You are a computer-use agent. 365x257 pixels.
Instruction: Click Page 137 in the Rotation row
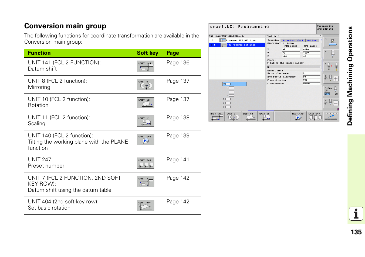(x=178, y=99)
